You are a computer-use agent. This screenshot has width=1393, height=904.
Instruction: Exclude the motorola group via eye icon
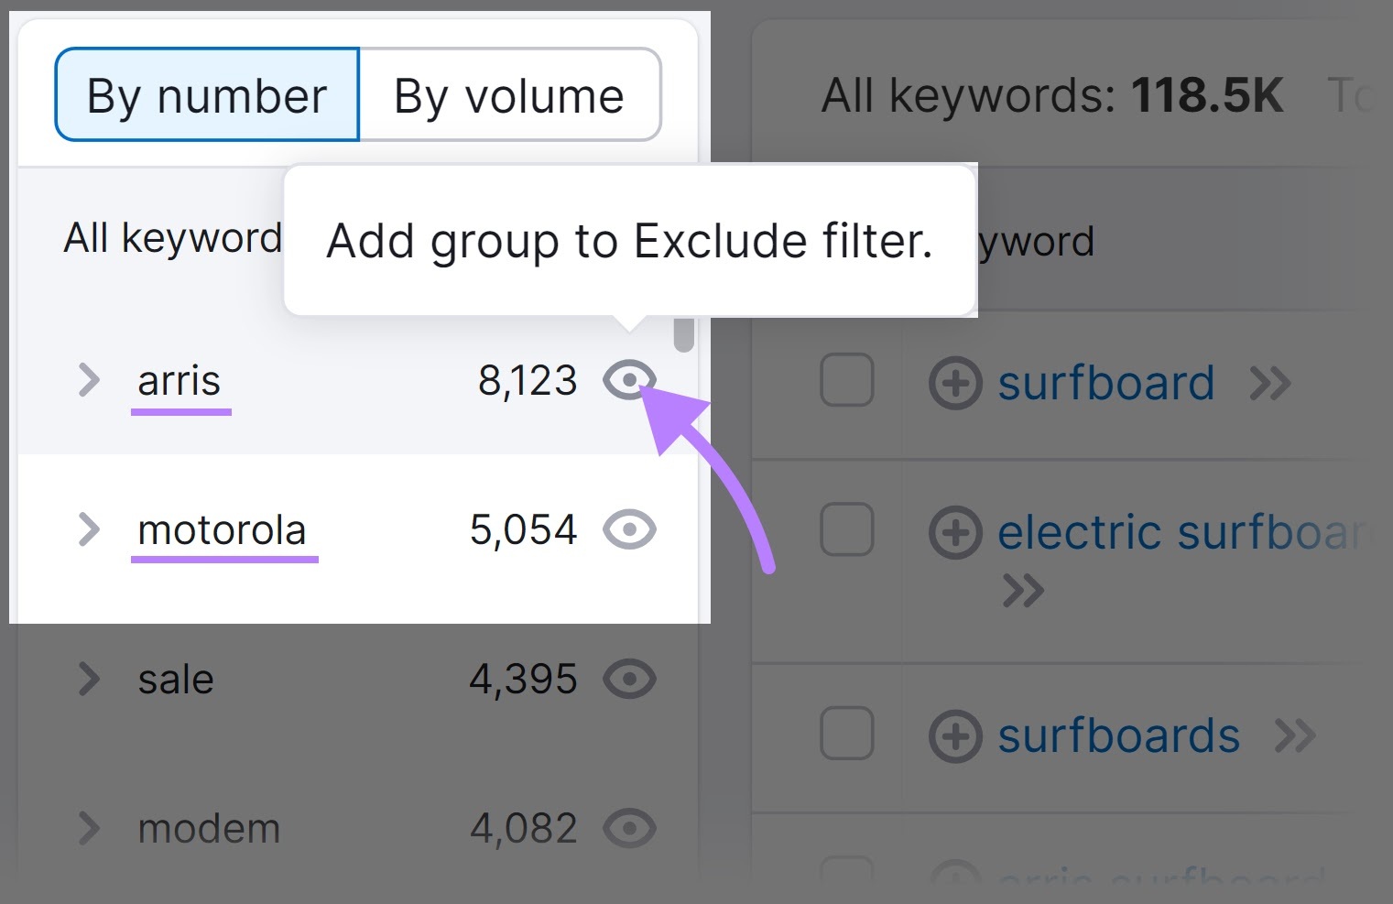tap(629, 529)
